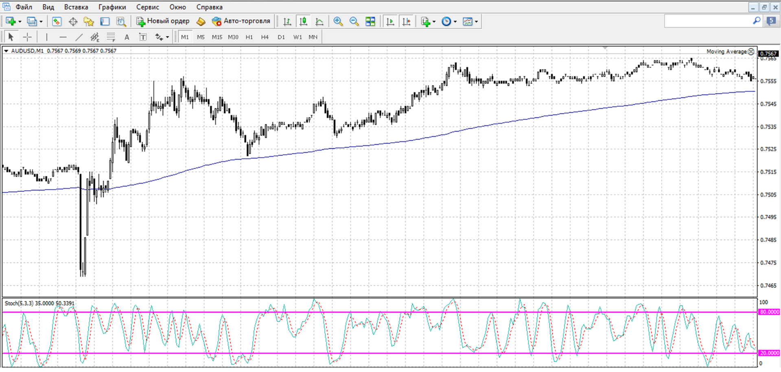Select the Crosshair tool
This screenshot has width=781, height=372.
click(27, 37)
